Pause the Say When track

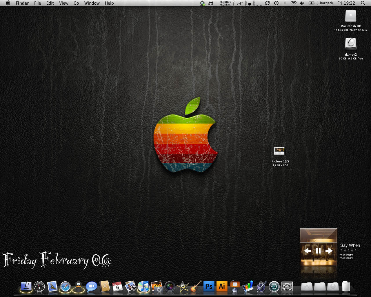pos(318,251)
